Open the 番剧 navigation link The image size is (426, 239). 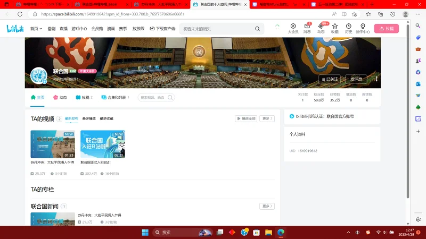click(x=51, y=29)
